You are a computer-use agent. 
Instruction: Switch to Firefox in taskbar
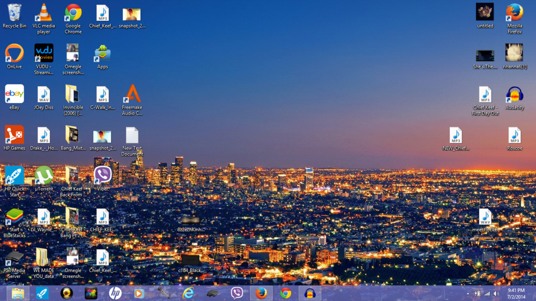pyautogui.click(x=261, y=294)
